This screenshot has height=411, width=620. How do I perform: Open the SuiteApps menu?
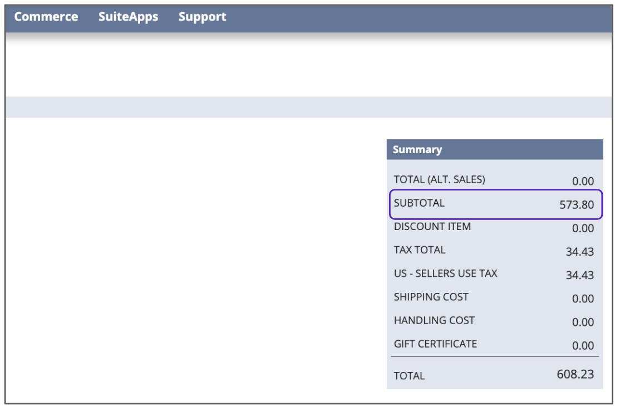128,17
